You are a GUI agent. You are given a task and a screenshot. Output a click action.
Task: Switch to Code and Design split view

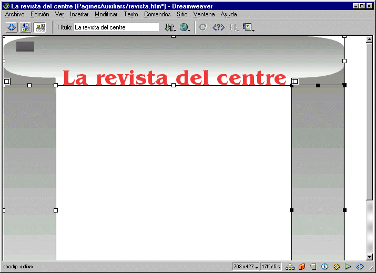pyautogui.click(x=26, y=27)
